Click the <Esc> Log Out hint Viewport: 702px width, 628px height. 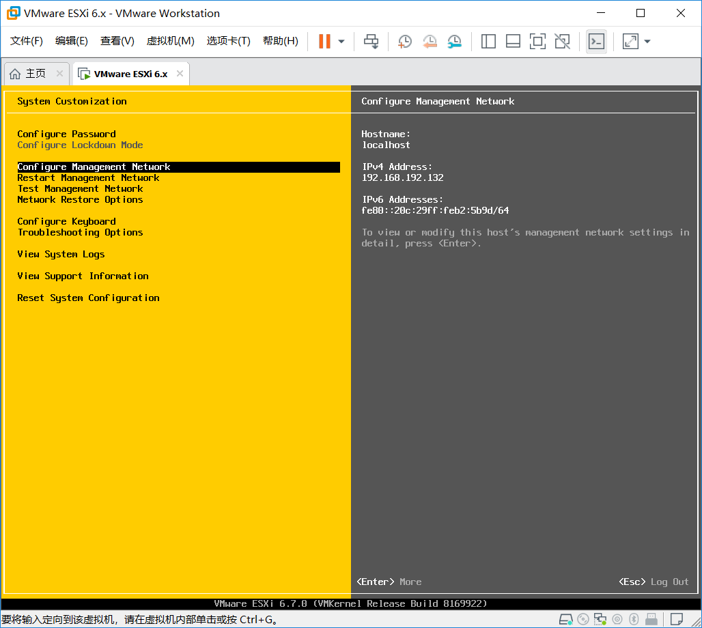[654, 582]
